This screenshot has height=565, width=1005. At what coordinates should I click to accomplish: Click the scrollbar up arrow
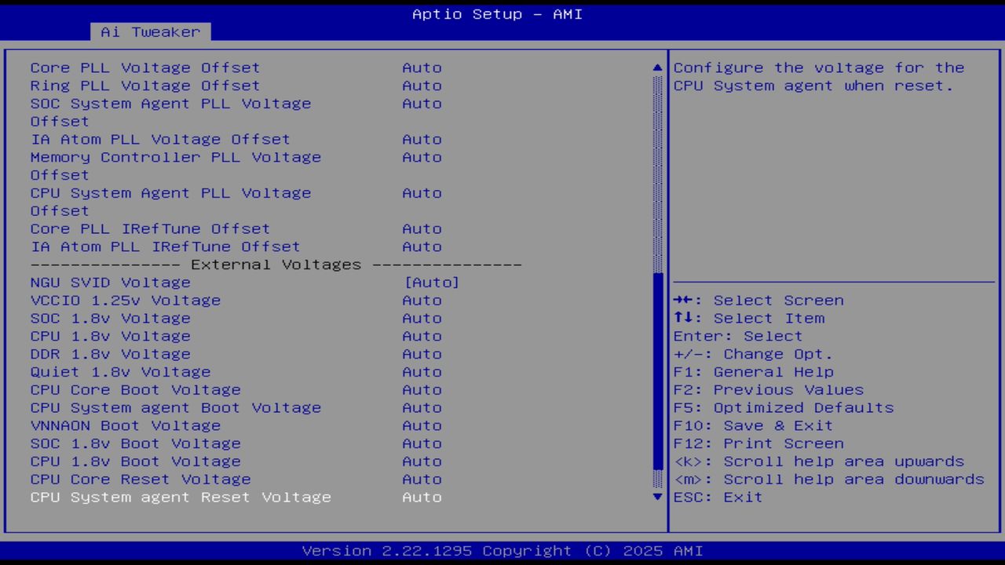pyautogui.click(x=656, y=67)
